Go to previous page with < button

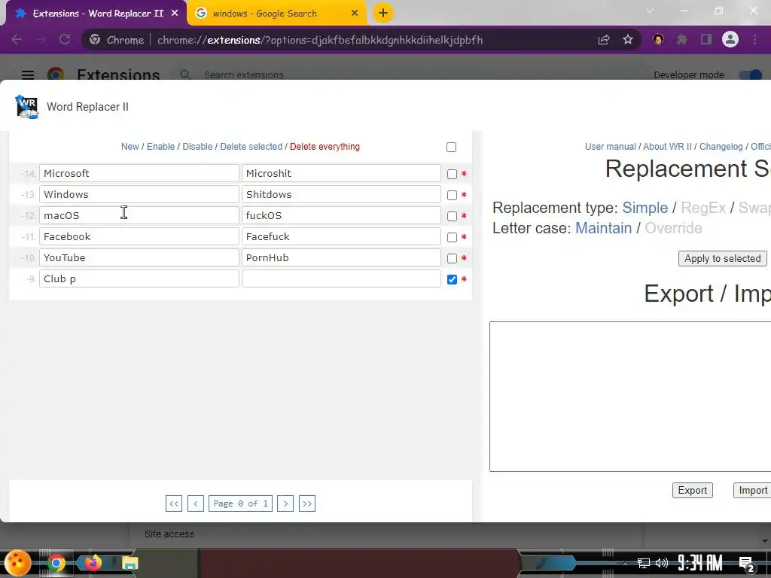pos(195,503)
